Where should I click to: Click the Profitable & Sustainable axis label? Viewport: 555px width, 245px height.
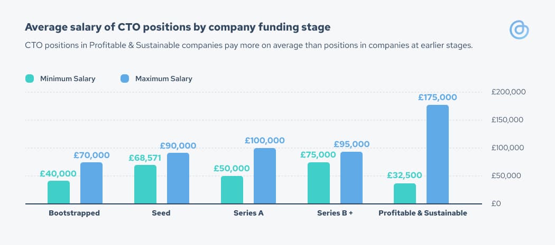click(423, 213)
